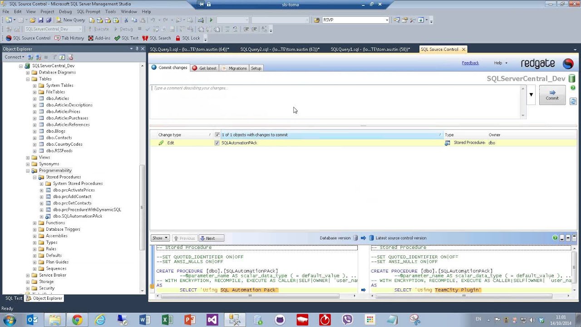Click the Open File folder icon
The image size is (581, 327).
(x=33, y=20)
